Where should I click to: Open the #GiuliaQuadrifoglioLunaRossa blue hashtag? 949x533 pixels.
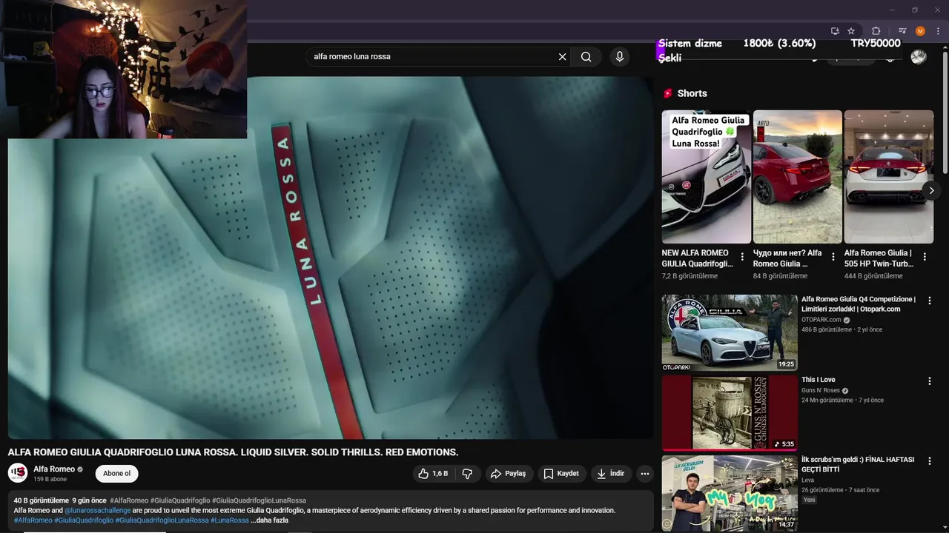(x=162, y=520)
